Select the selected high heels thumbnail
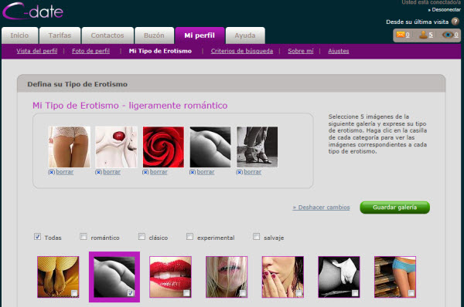 tap(258, 147)
